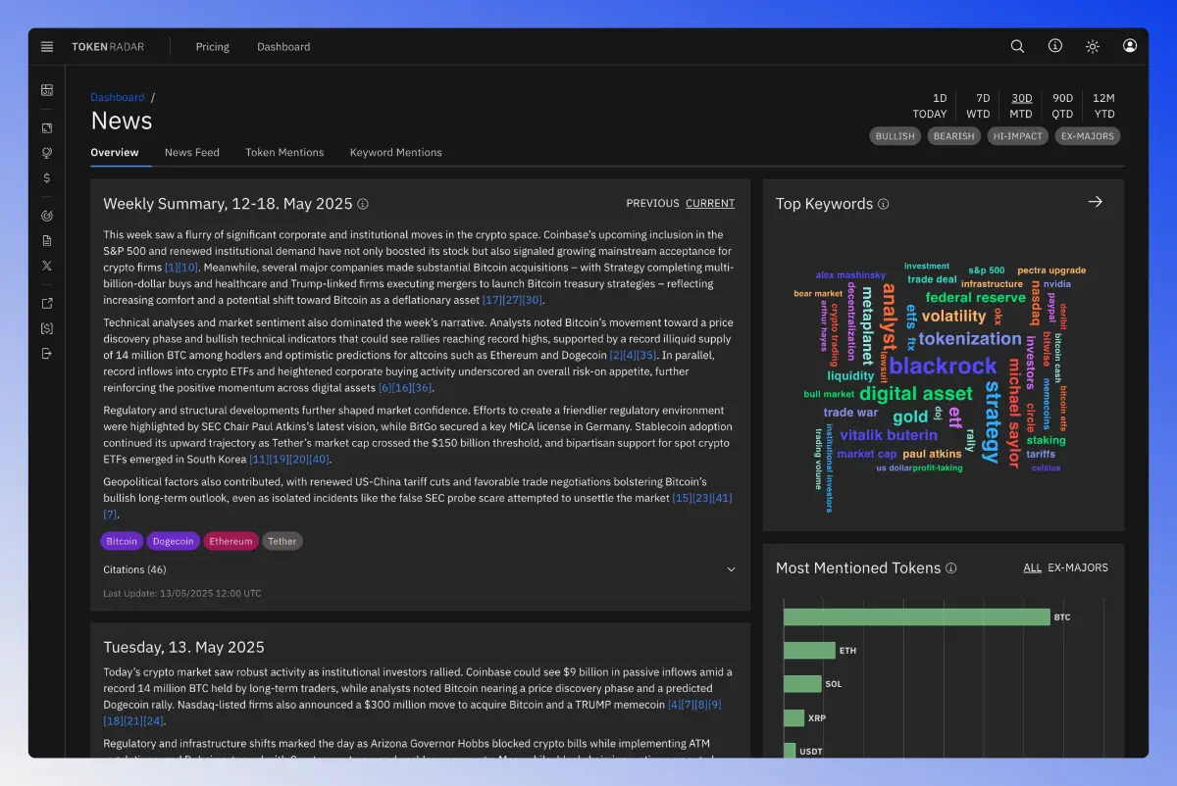Screen dimensions: 1177x786
Task: Open the document icon in sidebar
Action: [x=47, y=240]
